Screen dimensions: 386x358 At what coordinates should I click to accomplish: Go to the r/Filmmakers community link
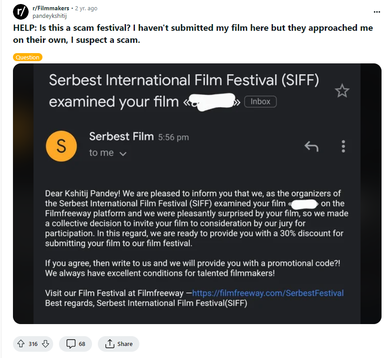tap(50, 8)
